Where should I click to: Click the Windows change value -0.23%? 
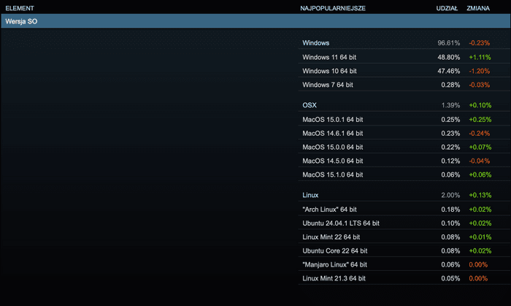coord(480,42)
